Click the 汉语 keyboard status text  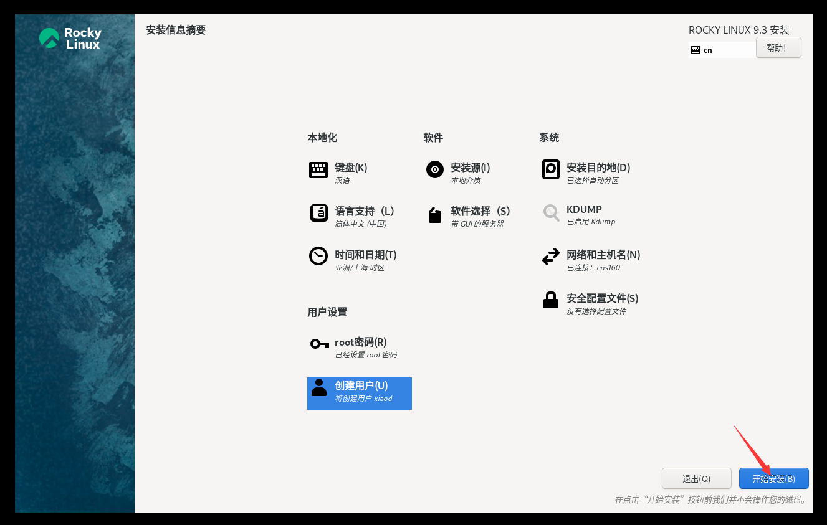[x=342, y=181]
